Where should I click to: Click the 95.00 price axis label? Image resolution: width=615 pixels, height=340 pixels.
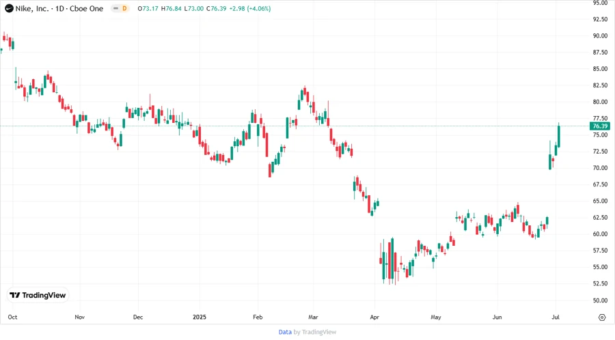pos(600,3)
